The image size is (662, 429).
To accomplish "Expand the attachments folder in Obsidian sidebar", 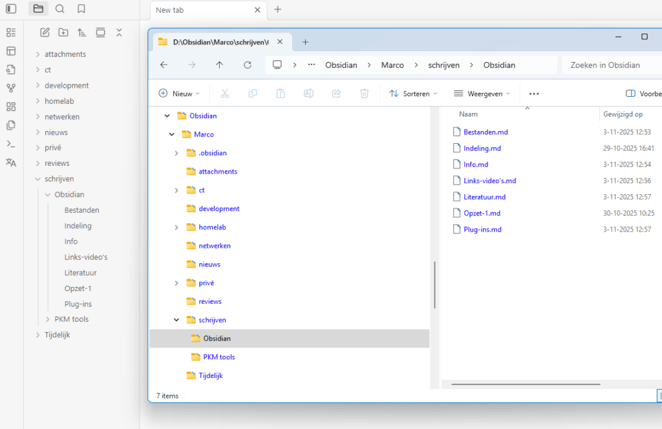I will coord(38,54).
